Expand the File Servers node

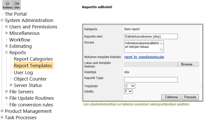pos(6,92)
